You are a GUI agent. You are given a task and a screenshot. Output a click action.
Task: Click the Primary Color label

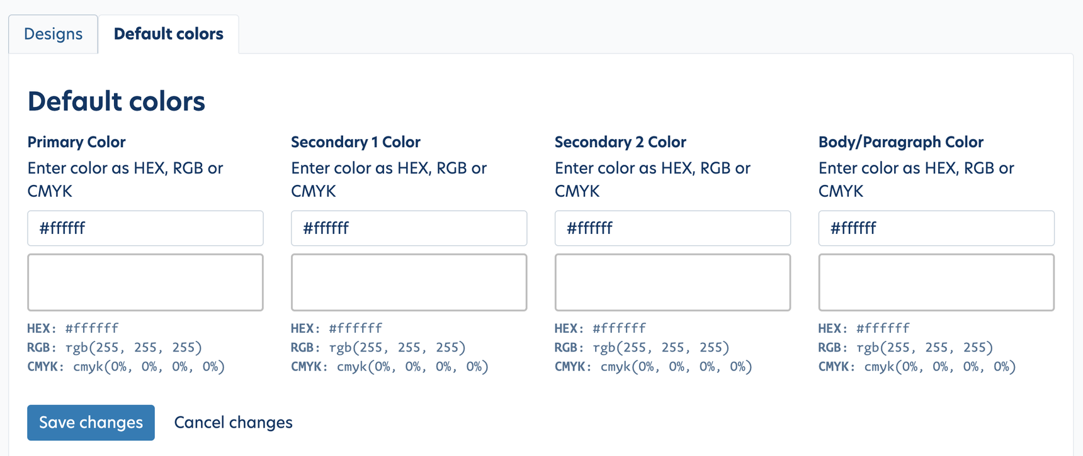click(x=77, y=142)
